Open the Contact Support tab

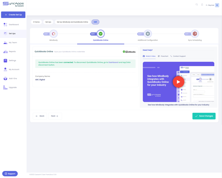point(178,56)
